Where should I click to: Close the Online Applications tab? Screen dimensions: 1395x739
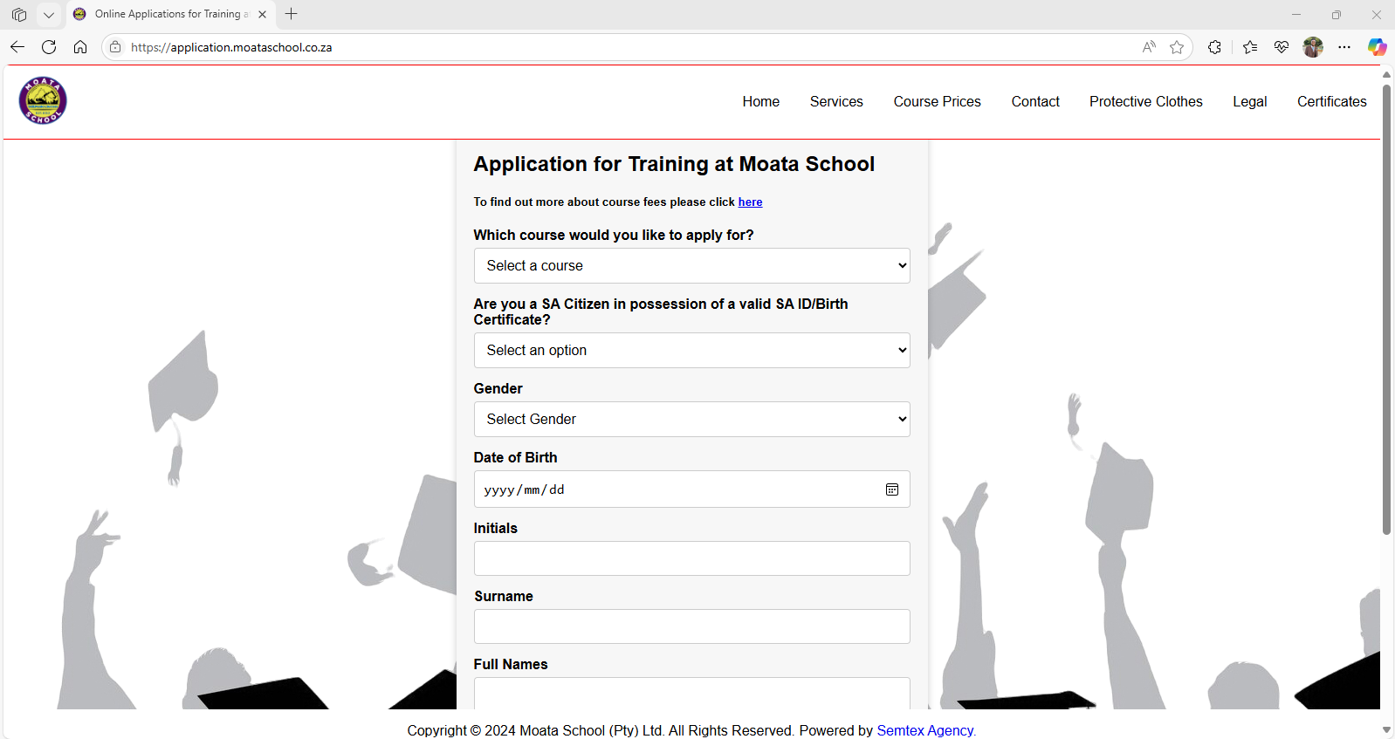tap(262, 14)
